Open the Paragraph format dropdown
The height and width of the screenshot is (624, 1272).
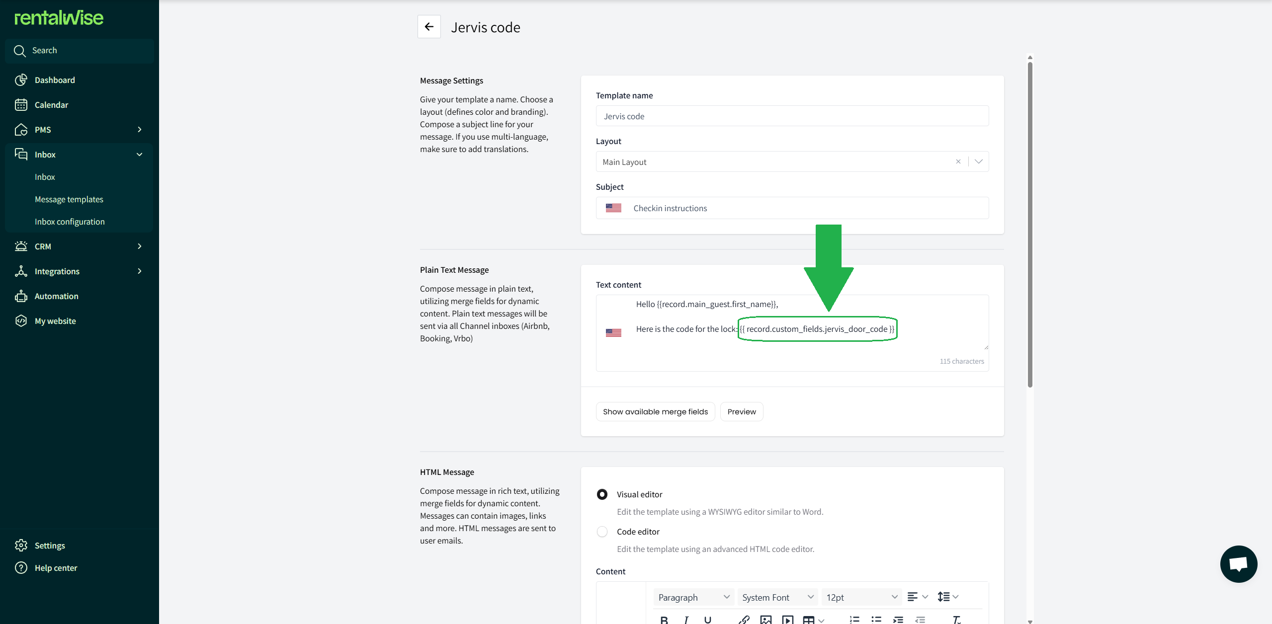(693, 597)
